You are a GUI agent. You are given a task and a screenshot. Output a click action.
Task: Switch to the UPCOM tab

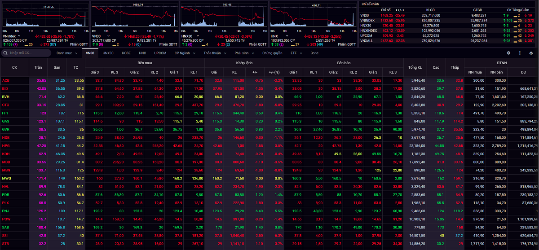click(160, 53)
